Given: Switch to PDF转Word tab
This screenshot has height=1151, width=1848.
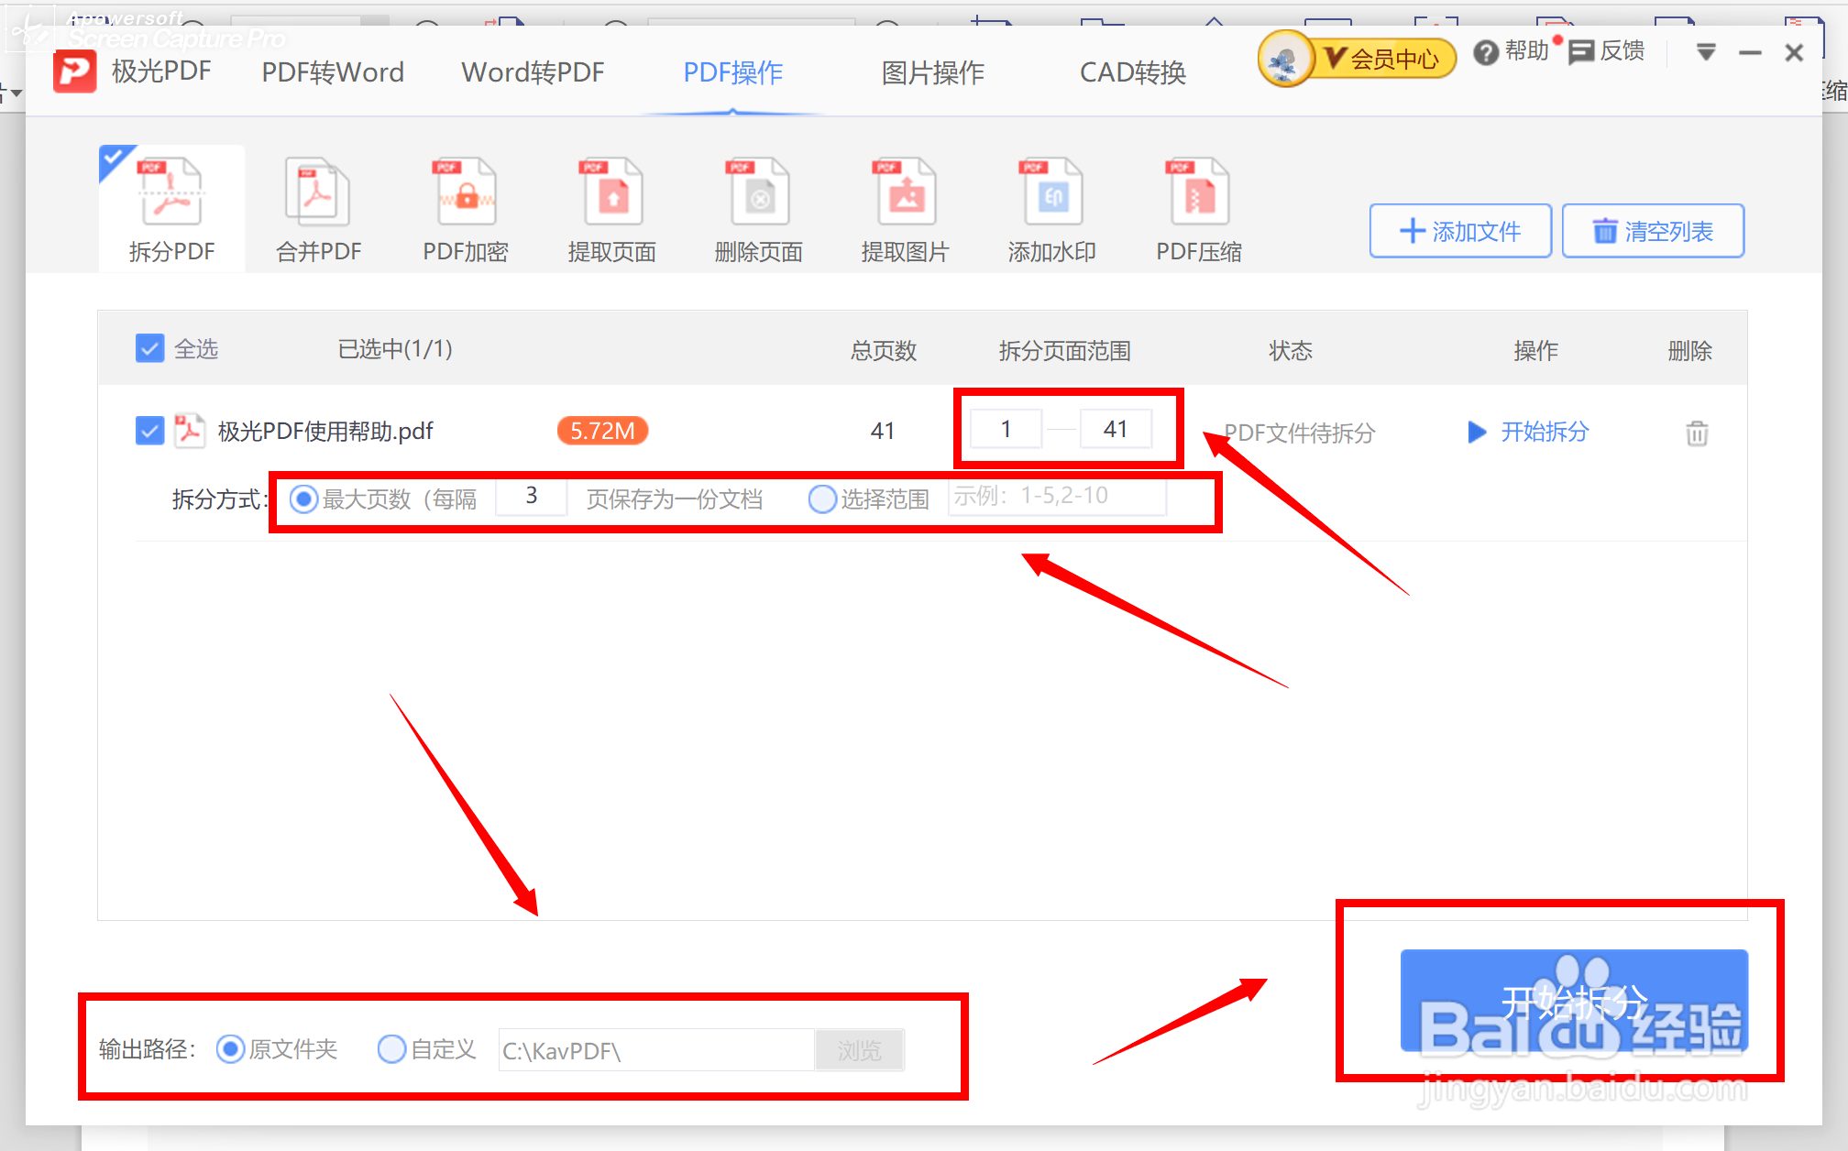Looking at the screenshot, I should click(x=333, y=72).
